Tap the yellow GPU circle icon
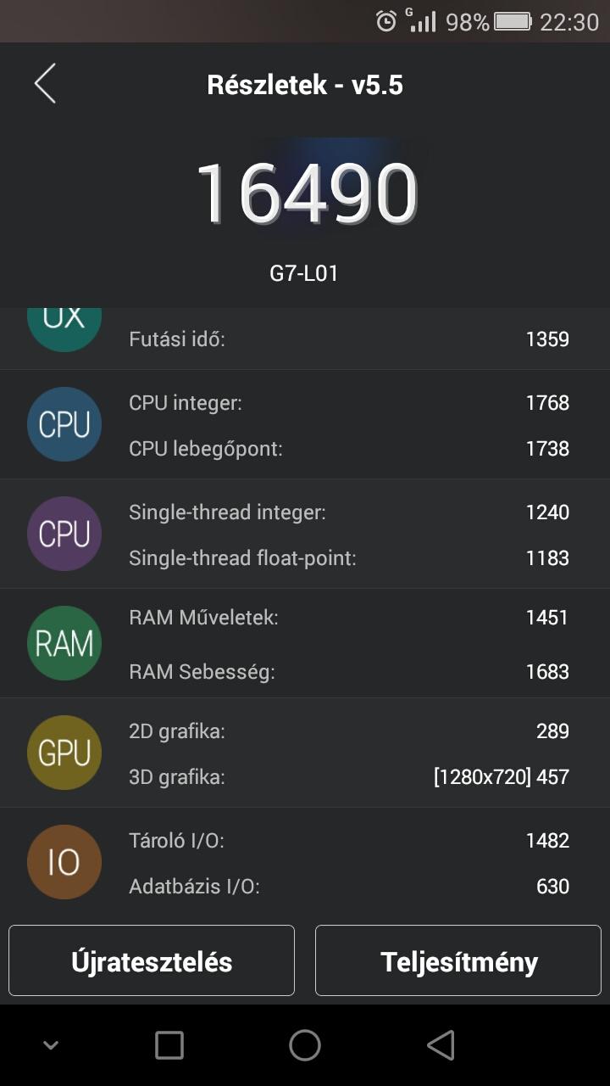This screenshot has height=1086, width=610. click(64, 753)
